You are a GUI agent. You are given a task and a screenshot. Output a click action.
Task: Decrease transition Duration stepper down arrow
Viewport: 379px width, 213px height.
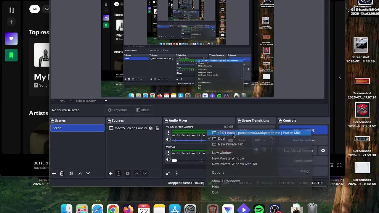pyautogui.click(x=271, y=142)
